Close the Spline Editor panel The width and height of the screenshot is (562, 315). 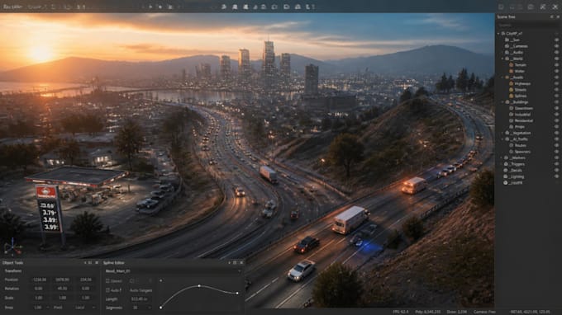(241, 263)
